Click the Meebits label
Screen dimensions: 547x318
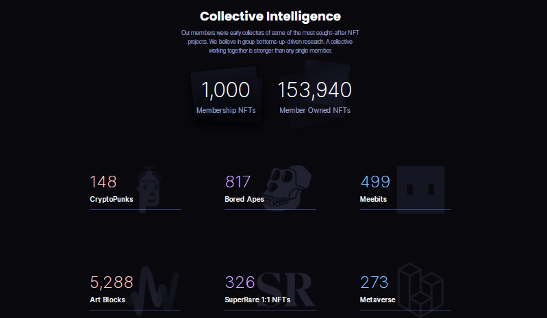coord(373,200)
